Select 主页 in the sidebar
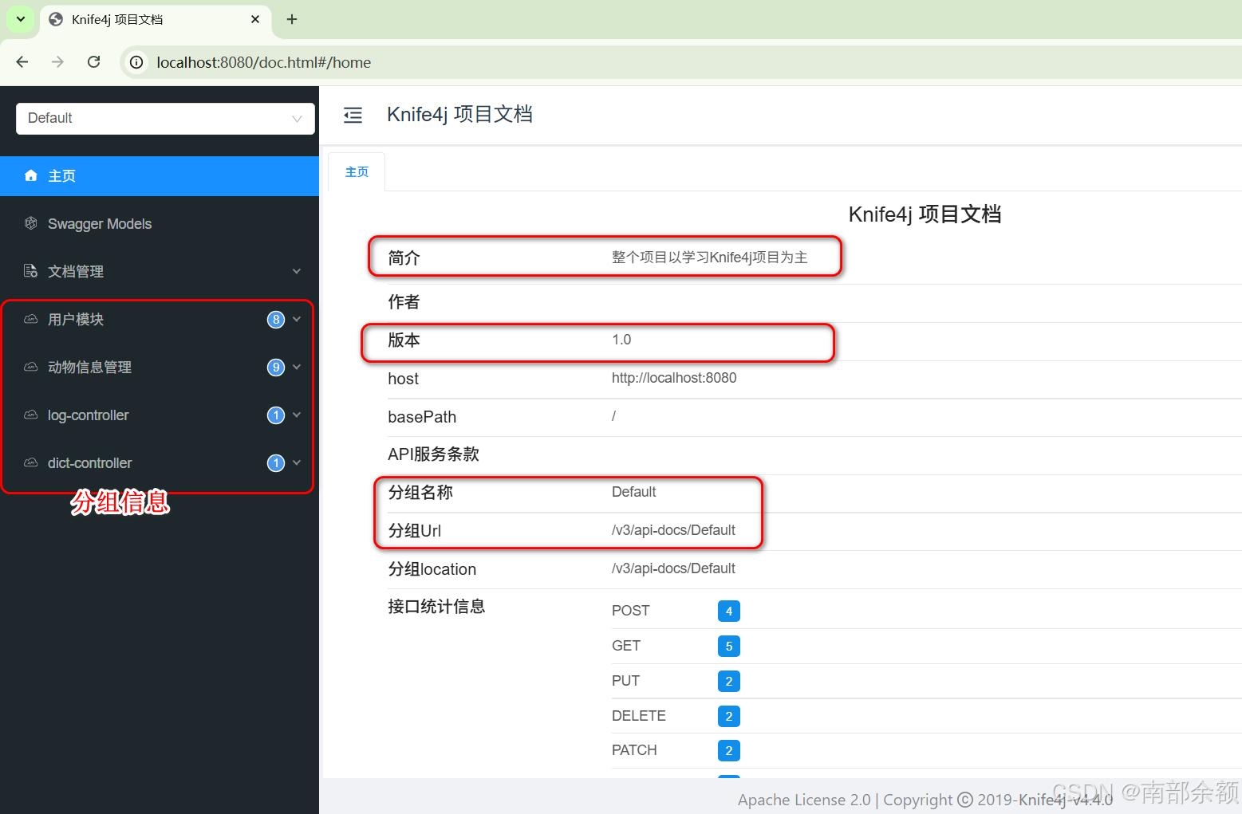The height and width of the screenshot is (814, 1242). (160, 176)
